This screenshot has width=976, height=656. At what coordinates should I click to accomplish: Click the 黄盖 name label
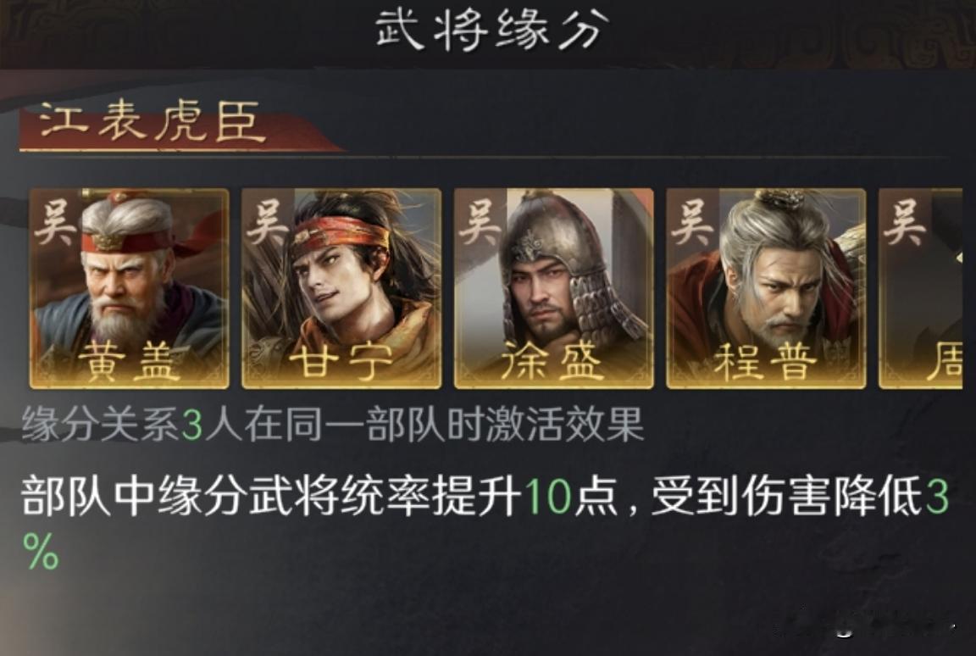(x=130, y=361)
